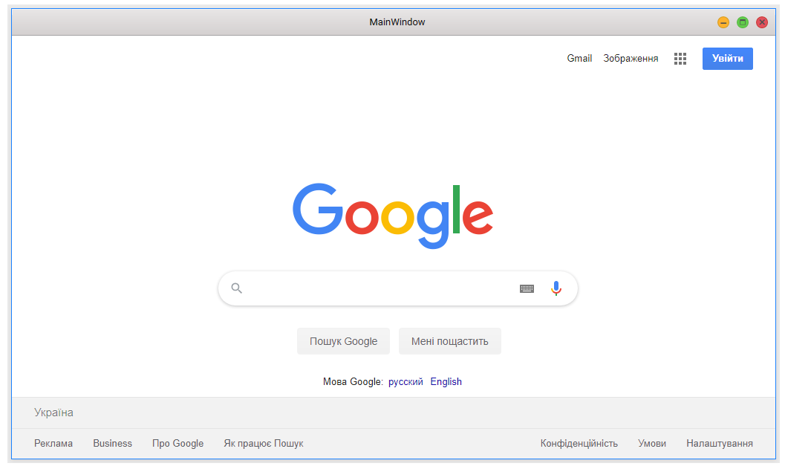Open the Business footer link

coord(113,444)
